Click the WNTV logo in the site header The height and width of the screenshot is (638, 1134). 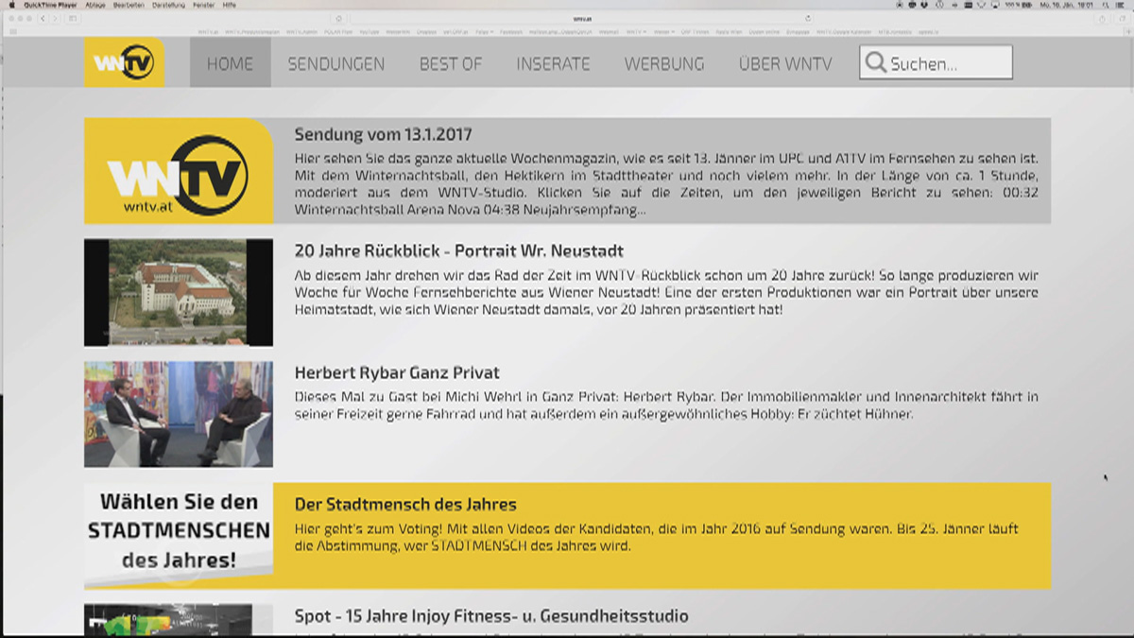coord(124,62)
